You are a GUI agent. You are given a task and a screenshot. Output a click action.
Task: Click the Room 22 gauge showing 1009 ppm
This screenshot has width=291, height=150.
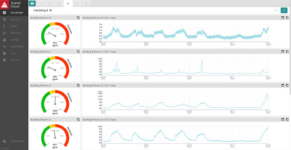pyautogui.click(x=55, y=102)
